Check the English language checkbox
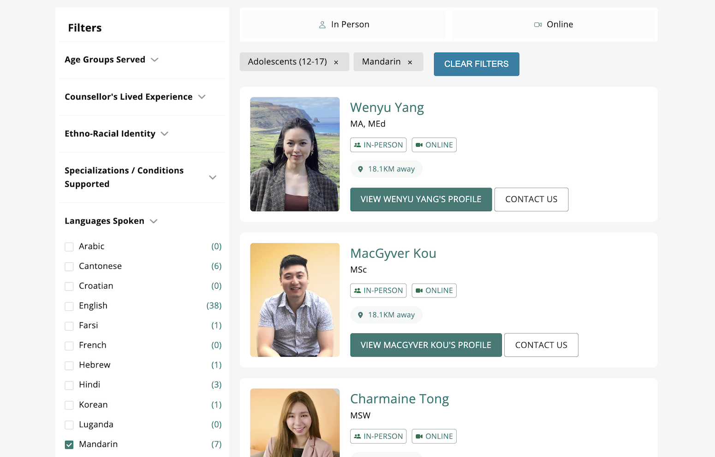 pos(69,306)
